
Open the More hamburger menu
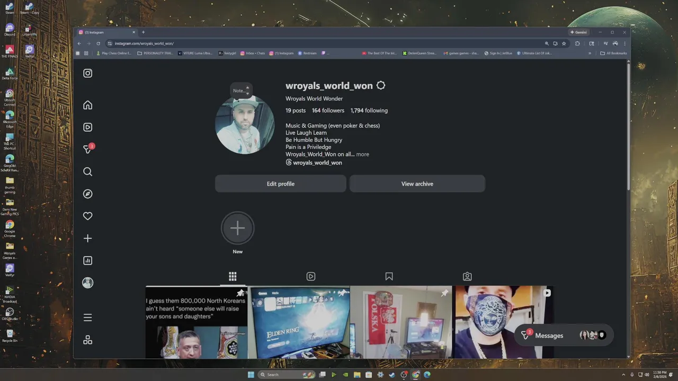tap(88, 317)
